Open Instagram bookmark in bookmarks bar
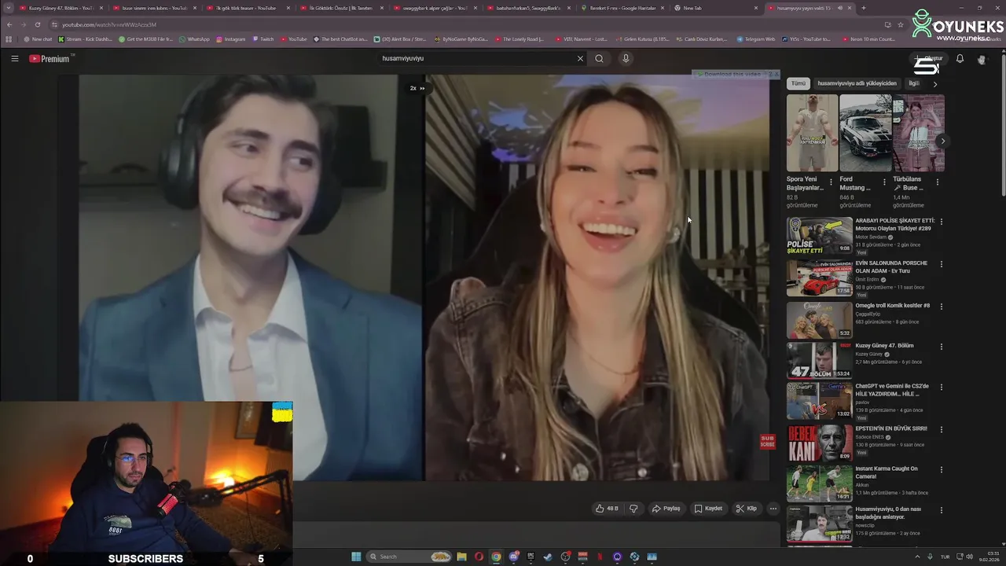This screenshot has height=566, width=1006. click(230, 39)
